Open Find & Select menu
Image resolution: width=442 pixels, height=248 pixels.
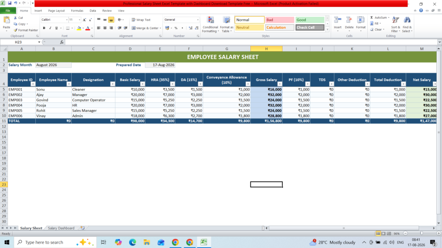(x=407, y=25)
